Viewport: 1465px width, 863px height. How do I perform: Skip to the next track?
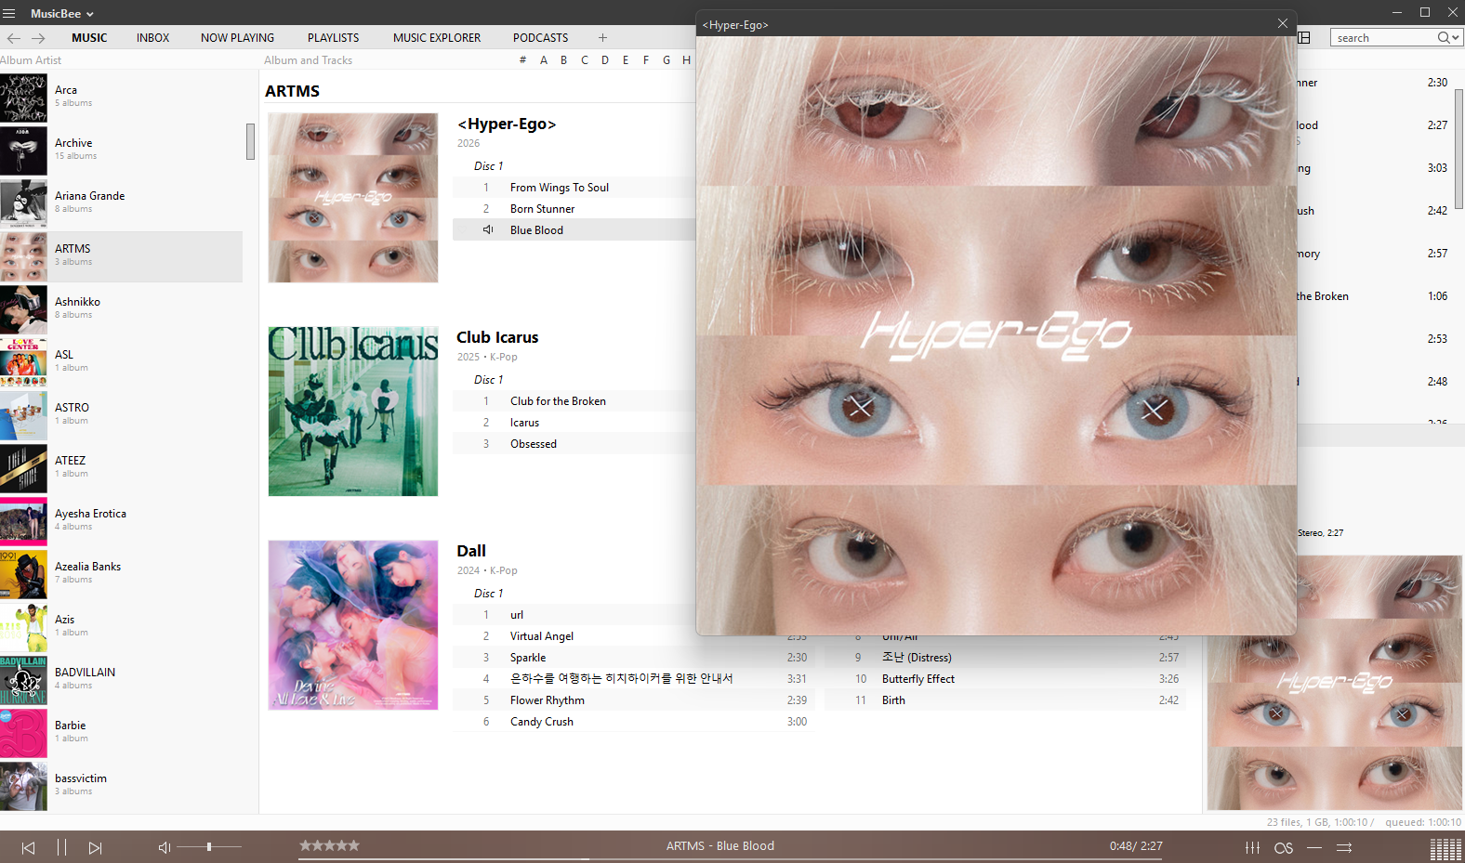click(95, 847)
